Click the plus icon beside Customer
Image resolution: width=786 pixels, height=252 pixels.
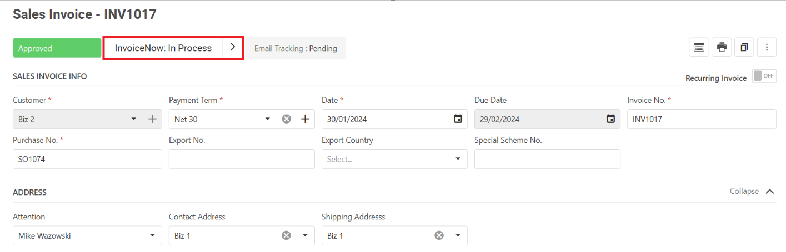(152, 119)
